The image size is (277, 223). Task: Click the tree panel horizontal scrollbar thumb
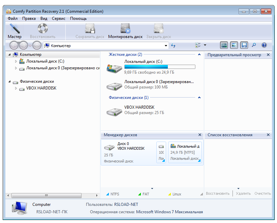tap(47, 195)
